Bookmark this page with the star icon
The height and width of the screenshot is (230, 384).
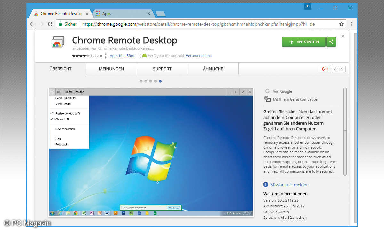pyautogui.click(x=341, y=24)
